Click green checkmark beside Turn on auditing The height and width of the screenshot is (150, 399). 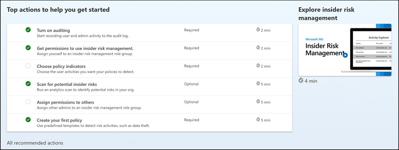tap(28, 30)
